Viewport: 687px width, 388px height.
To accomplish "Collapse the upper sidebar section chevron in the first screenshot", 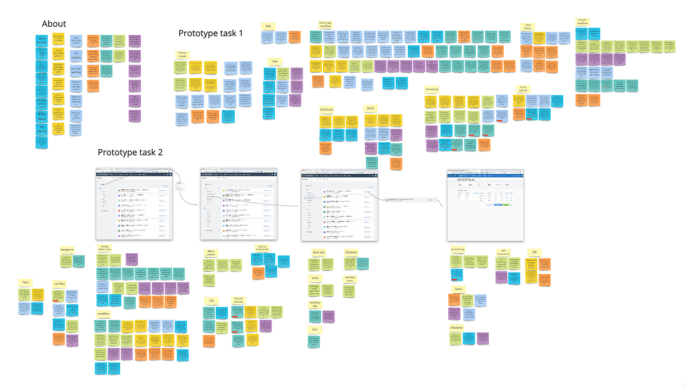I will click(x=115, y=188).
